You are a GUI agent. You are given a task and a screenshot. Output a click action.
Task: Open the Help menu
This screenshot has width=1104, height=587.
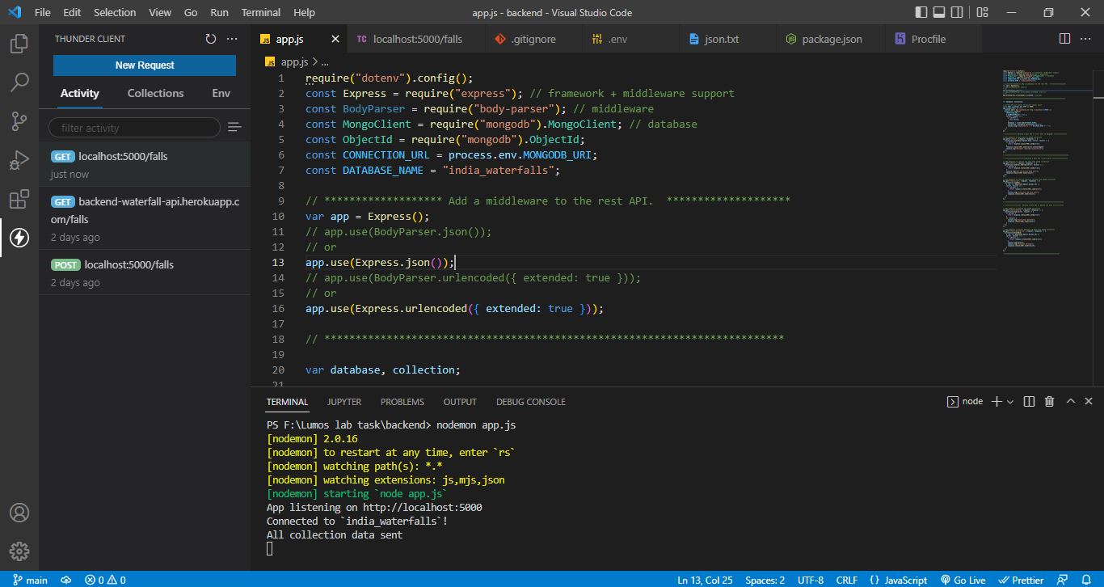point(304,12)
